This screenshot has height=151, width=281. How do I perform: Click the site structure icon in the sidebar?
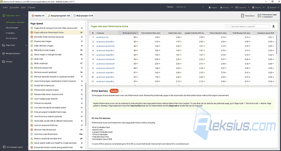click(x=3, y=16)
